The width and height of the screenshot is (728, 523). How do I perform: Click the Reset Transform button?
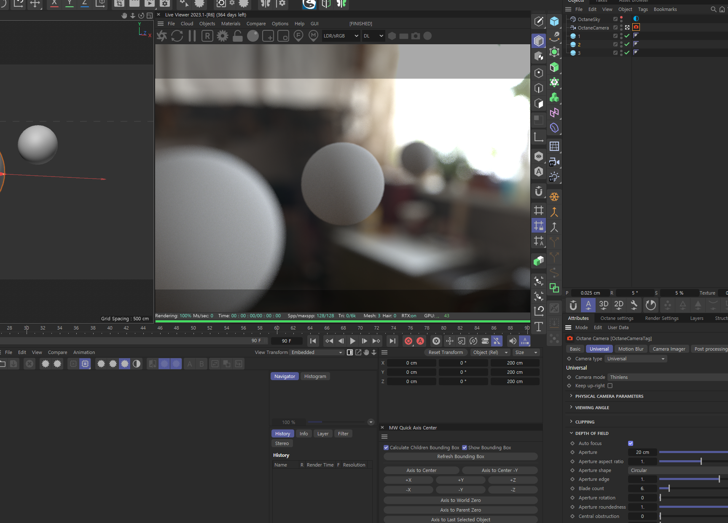tap(446, 352)
